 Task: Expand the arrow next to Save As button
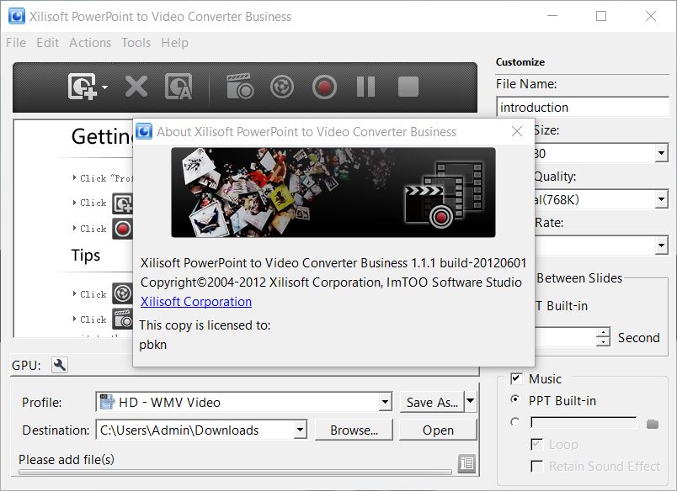[471, 402]
